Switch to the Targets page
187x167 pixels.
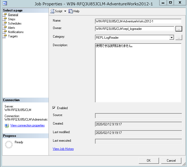[x=13, y=36]
